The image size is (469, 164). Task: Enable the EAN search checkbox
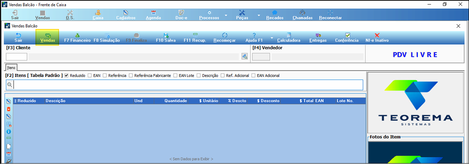(x=90, y=75)
